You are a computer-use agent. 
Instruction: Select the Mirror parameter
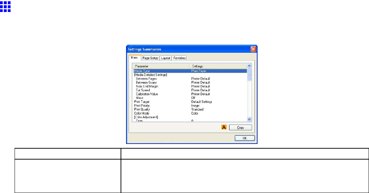point(140,98)
